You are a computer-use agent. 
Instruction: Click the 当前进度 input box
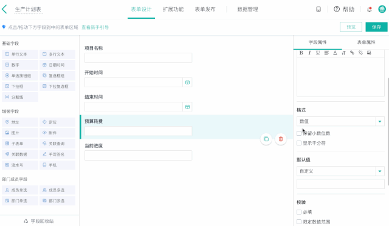coord(138,156)
